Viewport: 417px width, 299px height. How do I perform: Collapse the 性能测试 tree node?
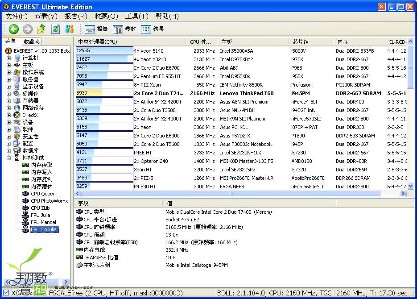[x=8, y=158]
